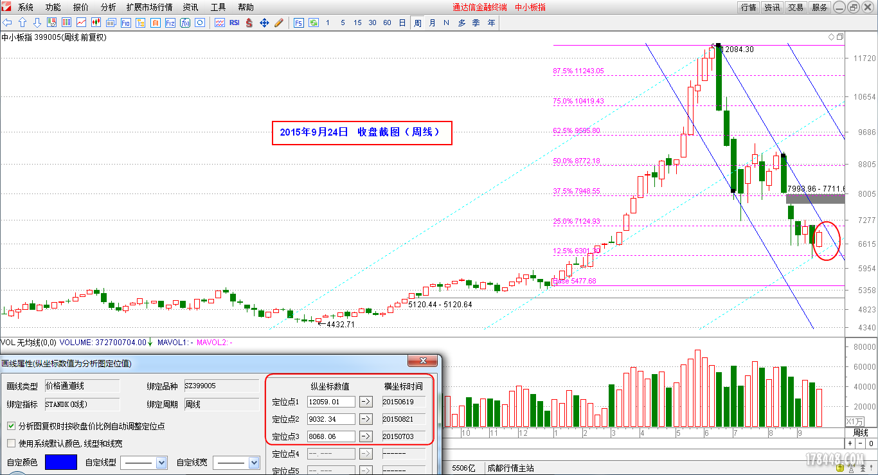This screenshot has width=878, height=475.
Task: Click the down arrow toolbar icon
Action: click(37, 22)
